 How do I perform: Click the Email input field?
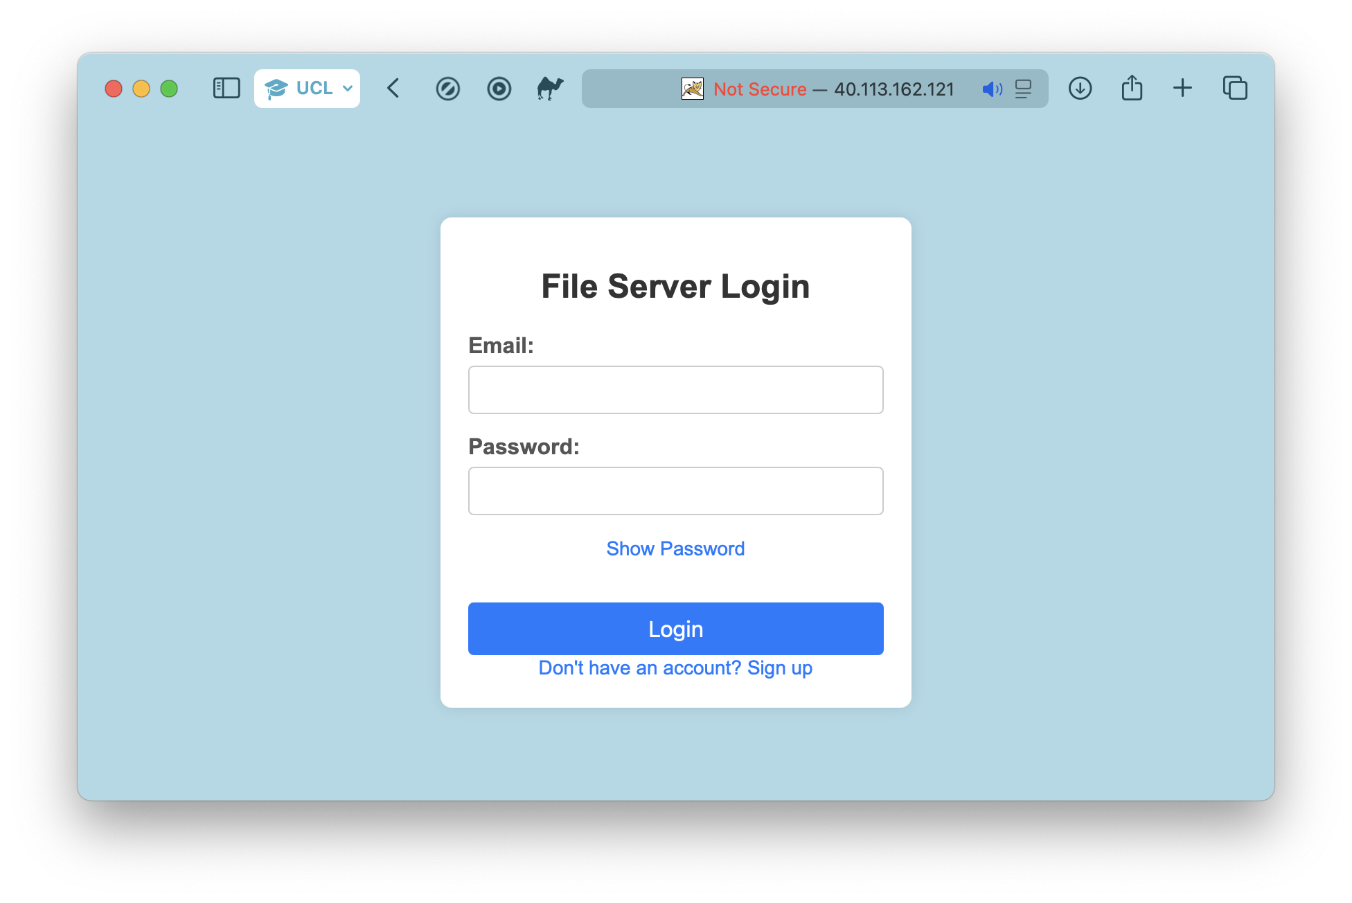click(x=676, y=390)
